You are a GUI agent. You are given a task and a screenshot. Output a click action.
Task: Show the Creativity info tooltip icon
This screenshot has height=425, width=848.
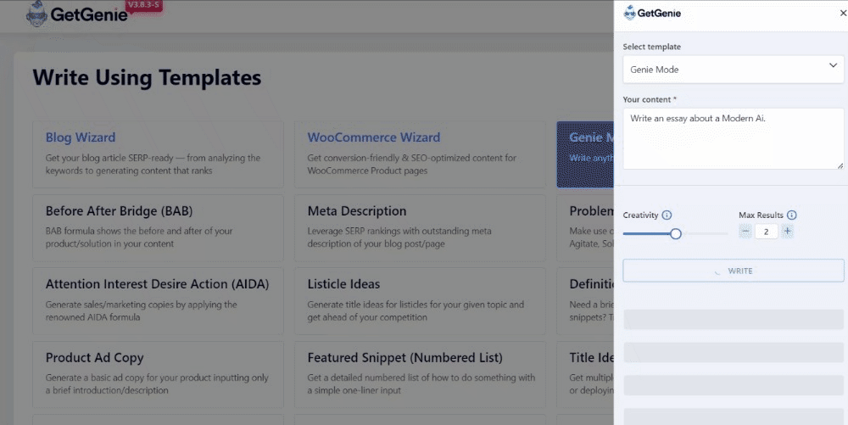tap(667, 215)
